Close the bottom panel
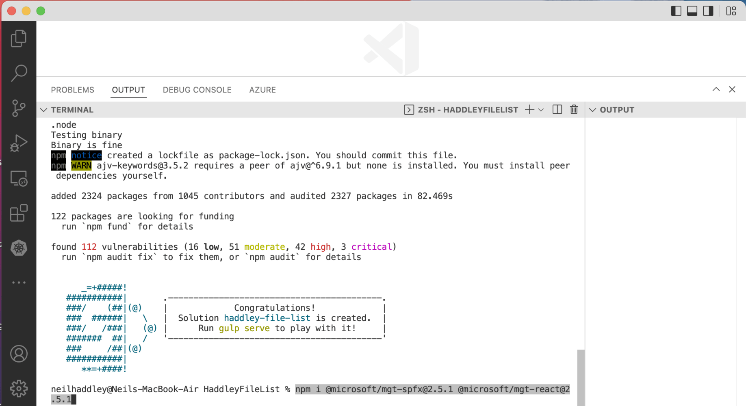Screen dimensions: 746x406 (732, 89)
